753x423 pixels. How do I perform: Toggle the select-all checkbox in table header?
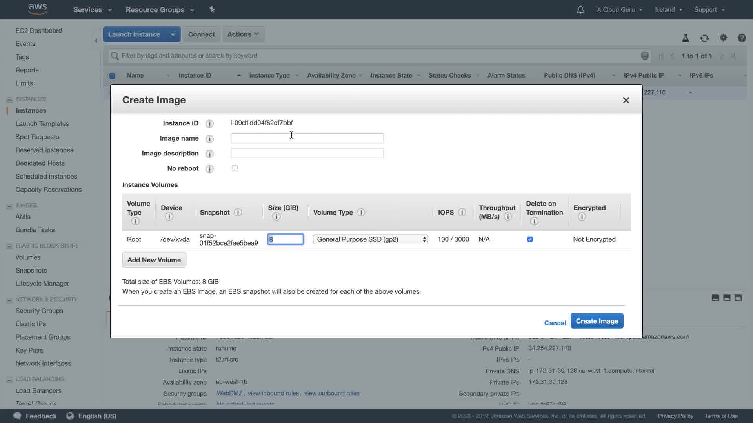(112, 76)
